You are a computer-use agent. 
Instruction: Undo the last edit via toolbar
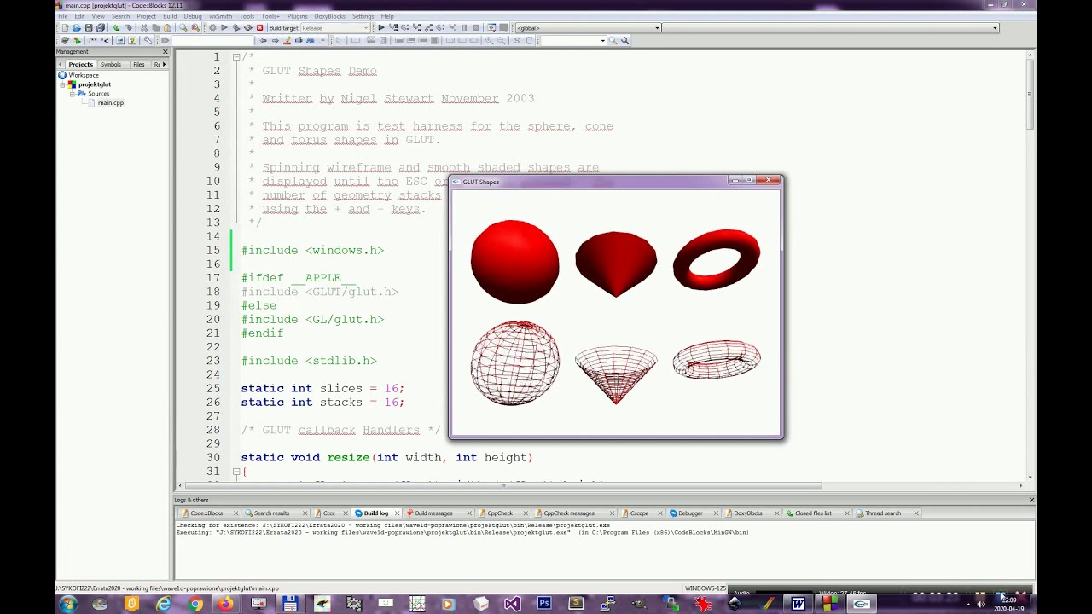116,27
